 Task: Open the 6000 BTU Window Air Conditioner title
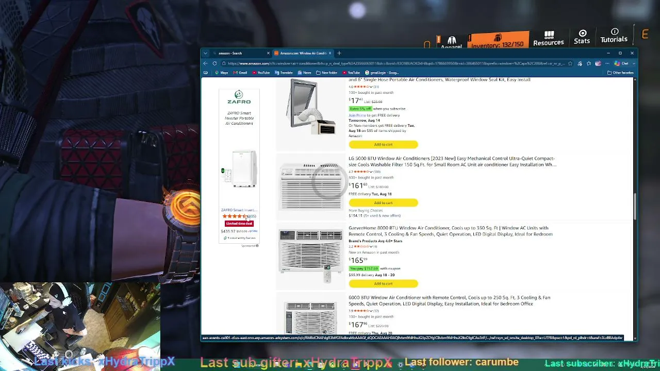tap(449, 300)
